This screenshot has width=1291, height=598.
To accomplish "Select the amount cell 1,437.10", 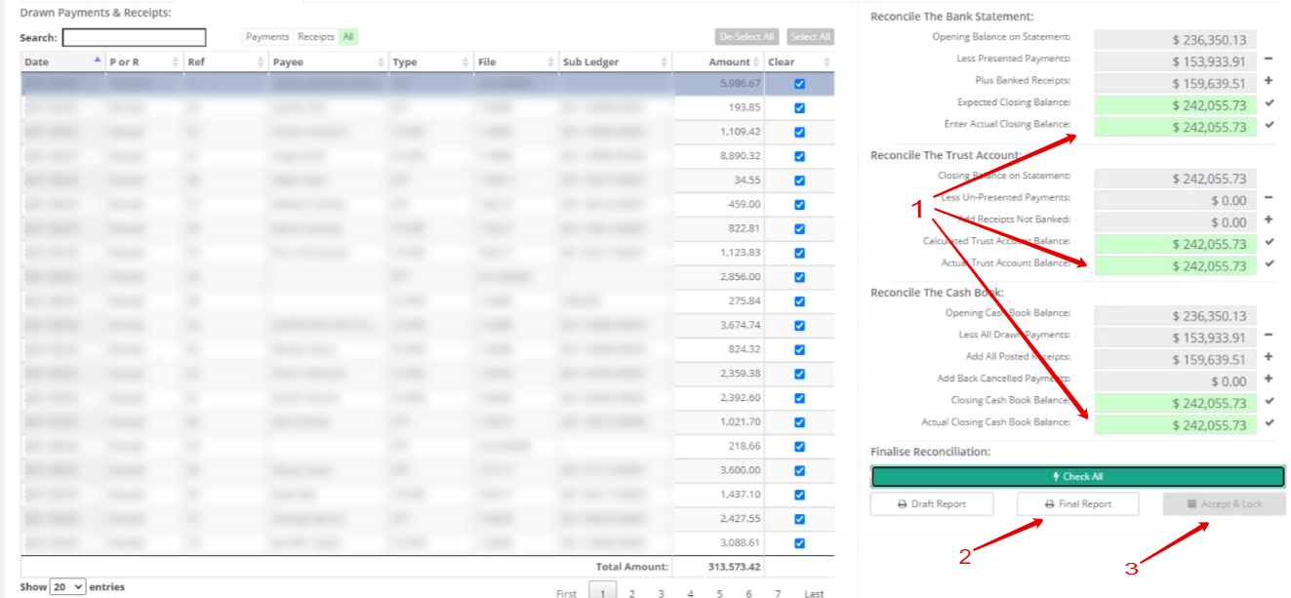I will 720,495.
